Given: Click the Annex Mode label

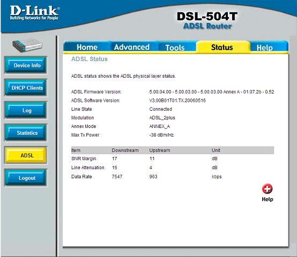Looking at the screenshot, I should pos(84,126).
